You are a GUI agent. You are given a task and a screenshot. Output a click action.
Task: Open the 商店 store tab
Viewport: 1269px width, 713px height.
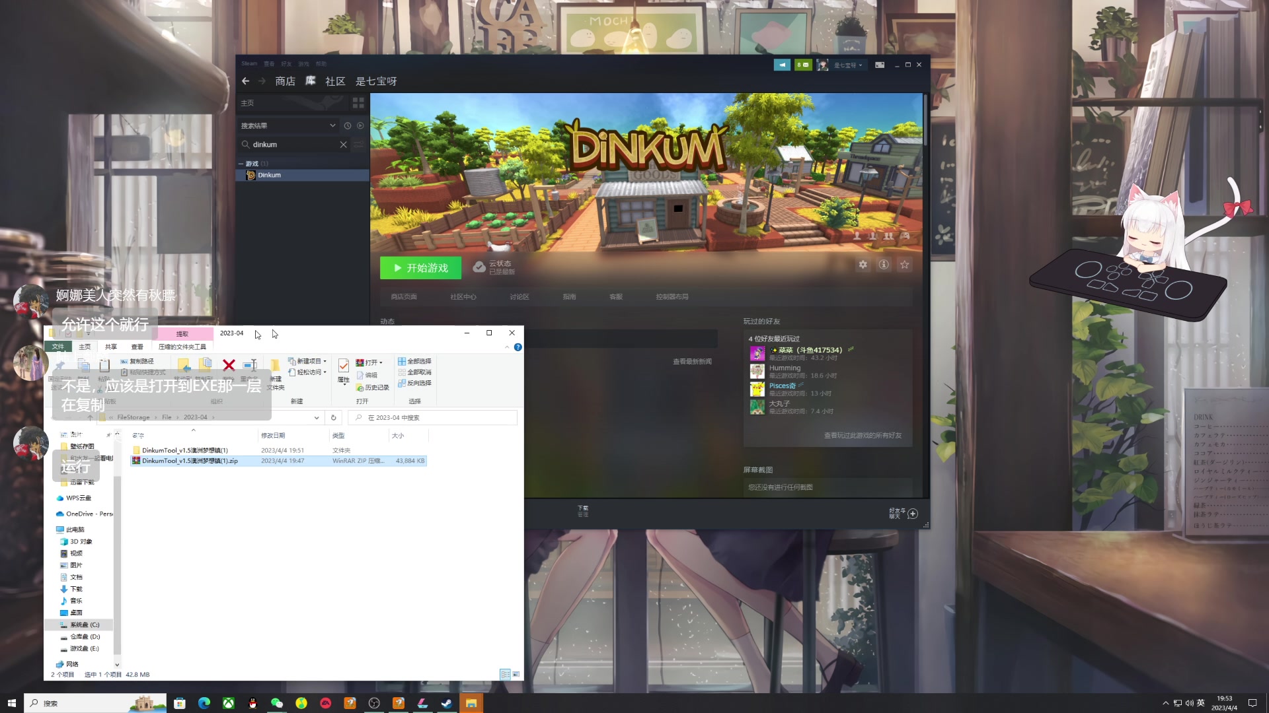coord(285,81)
